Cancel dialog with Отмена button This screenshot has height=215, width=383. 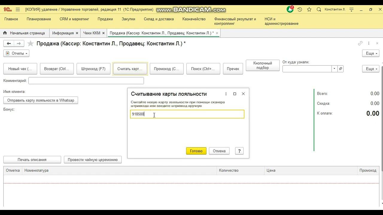219,151
